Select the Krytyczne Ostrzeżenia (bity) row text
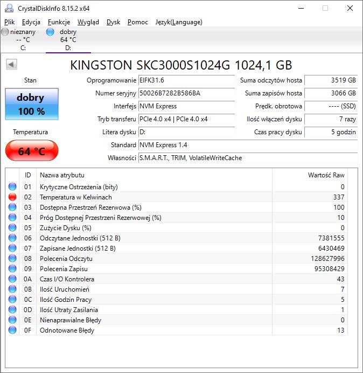363x373 pixels. pyautogui.click(x=79, y=187)
